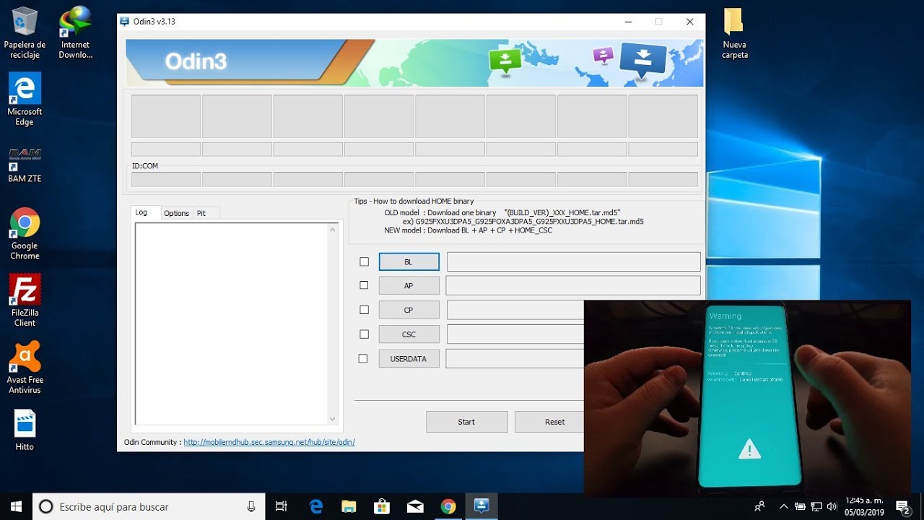Open Avast Free Antivirus desktop shortcut

[25, 368]
